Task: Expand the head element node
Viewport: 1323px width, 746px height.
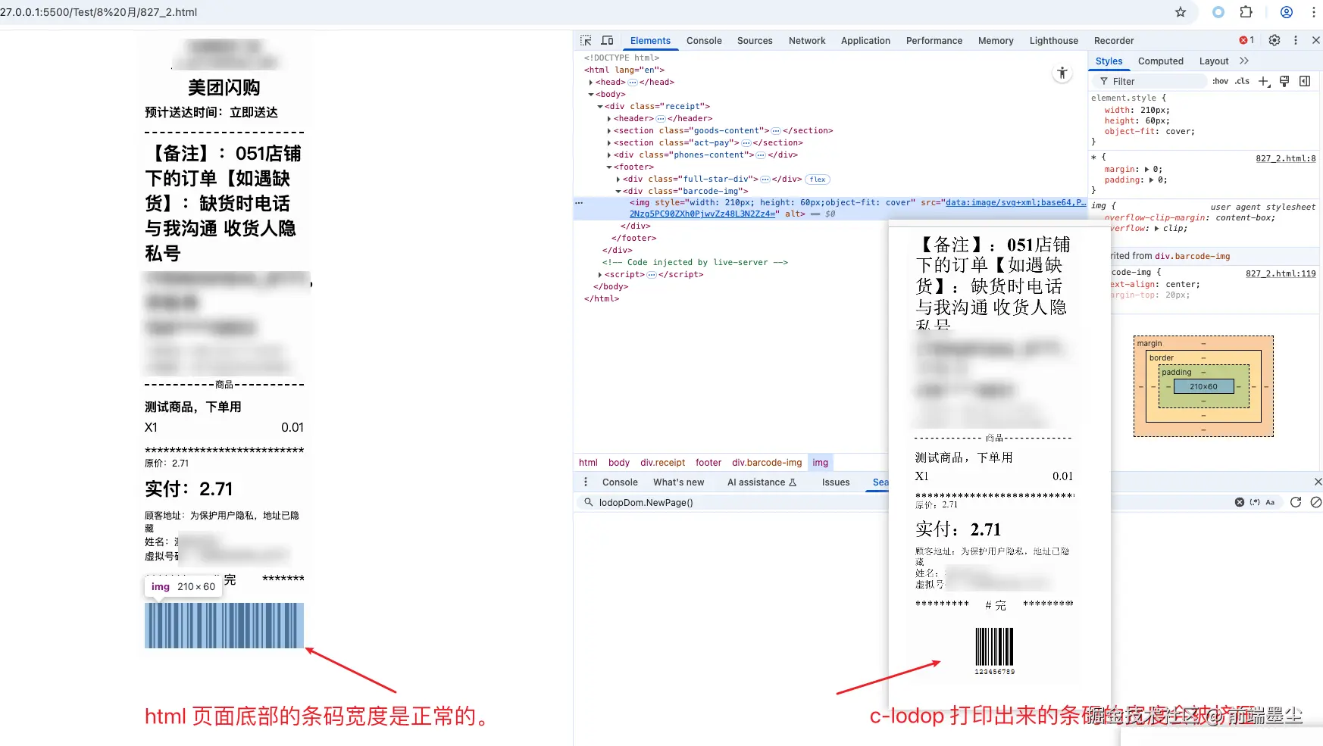Action: click(591, 83)
